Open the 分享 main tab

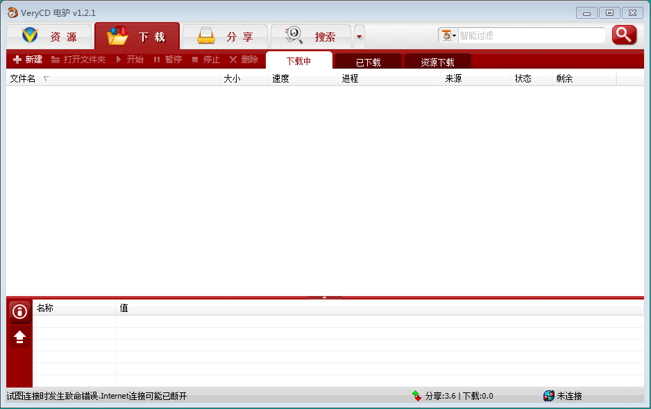coord(225,37)
